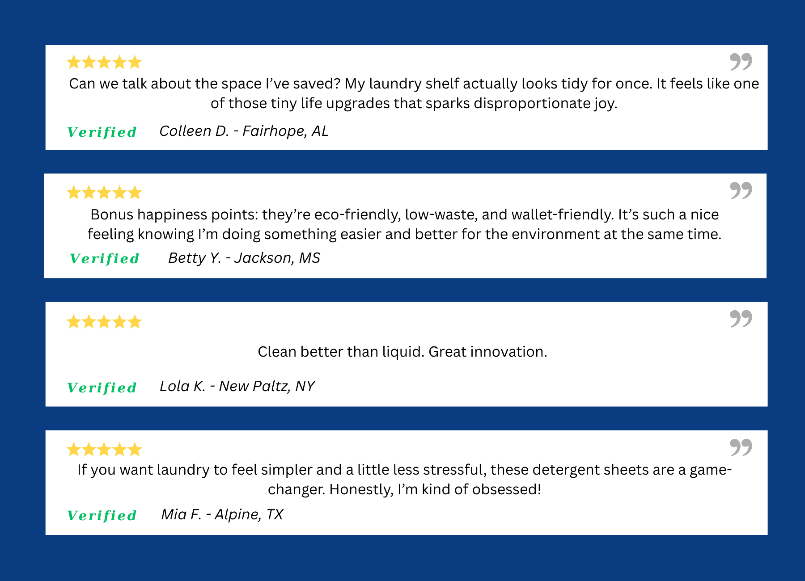
Task: Click the review text about detergent sheets game-changer
Action: tap(404, 480)
